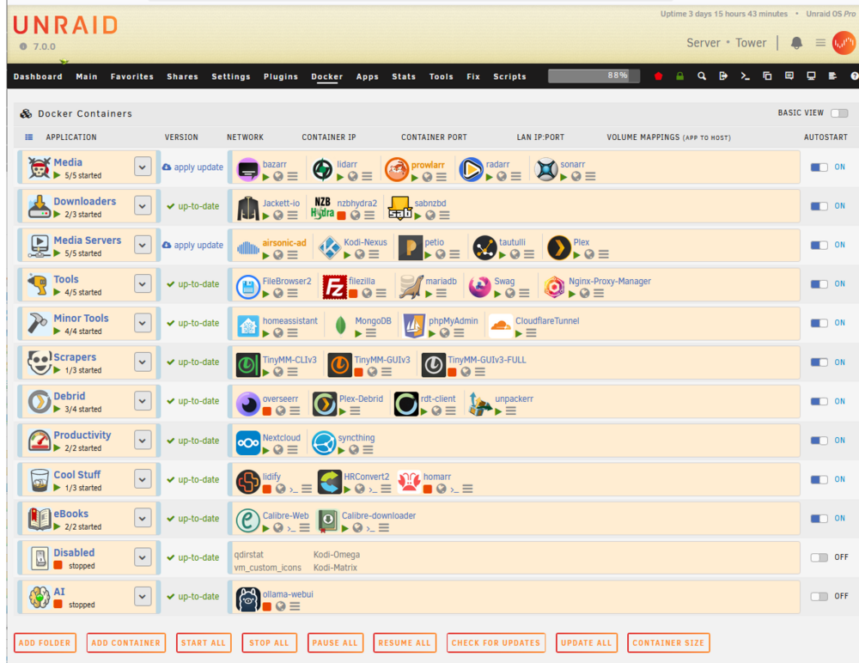Toggle autostart for Scrapers folder
The image size is (859, 663).
(x=819, y=362)
